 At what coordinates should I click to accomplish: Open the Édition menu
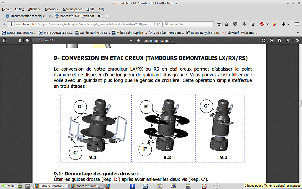[x=20, y=9]
